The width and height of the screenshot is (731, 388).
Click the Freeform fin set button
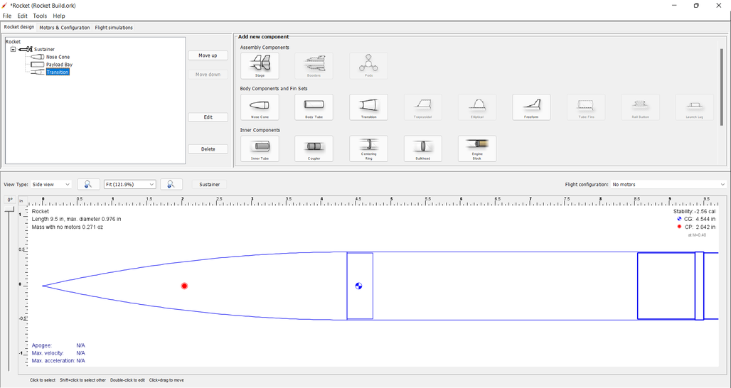tap(531, 107)
